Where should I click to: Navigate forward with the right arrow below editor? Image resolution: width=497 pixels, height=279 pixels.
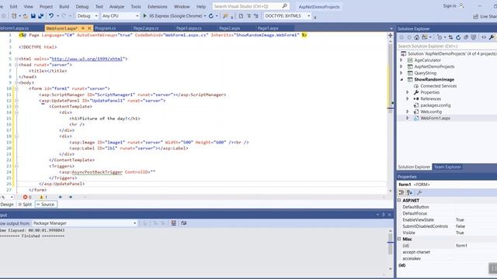tap(71, 197)
